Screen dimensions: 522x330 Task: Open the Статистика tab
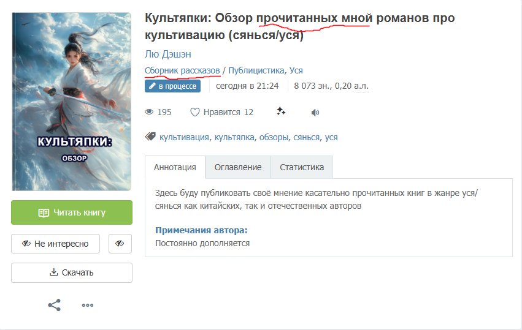pos(302,167)
